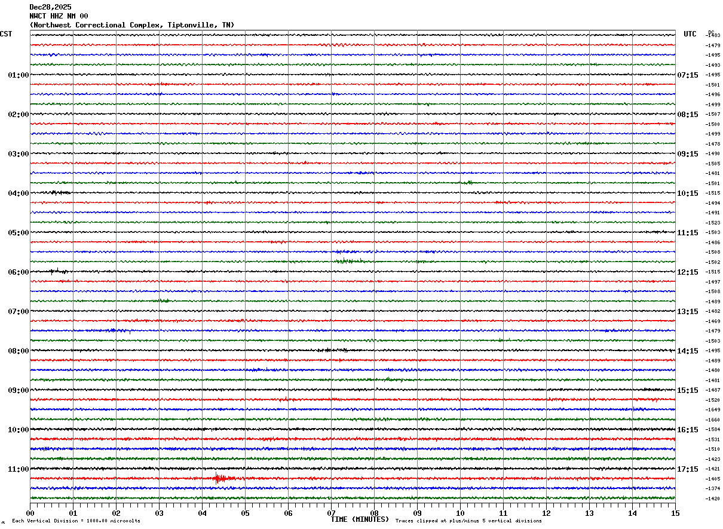723x529 pixels.
Task: Click the green seismic burst near minute 07
Action: pos(350,261)
